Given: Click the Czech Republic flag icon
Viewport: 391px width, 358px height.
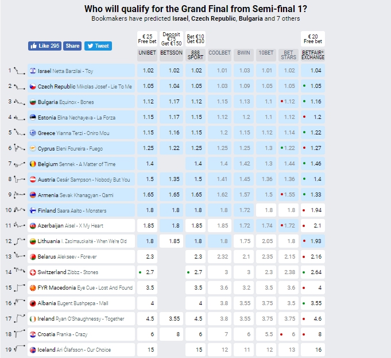Looking at the screenshot, I should point(33,86).
